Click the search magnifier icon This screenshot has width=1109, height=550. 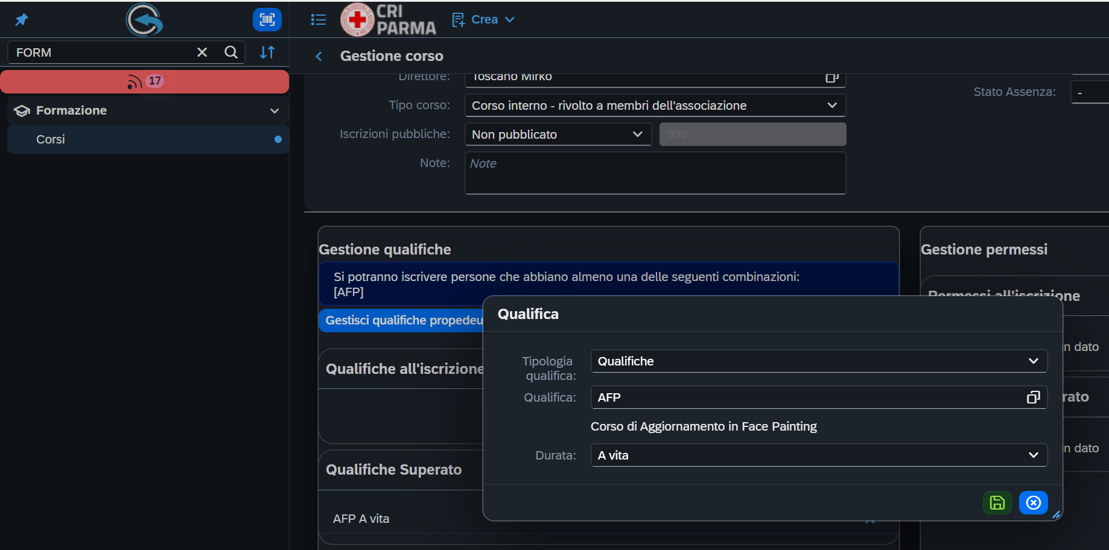pos(231,52)
